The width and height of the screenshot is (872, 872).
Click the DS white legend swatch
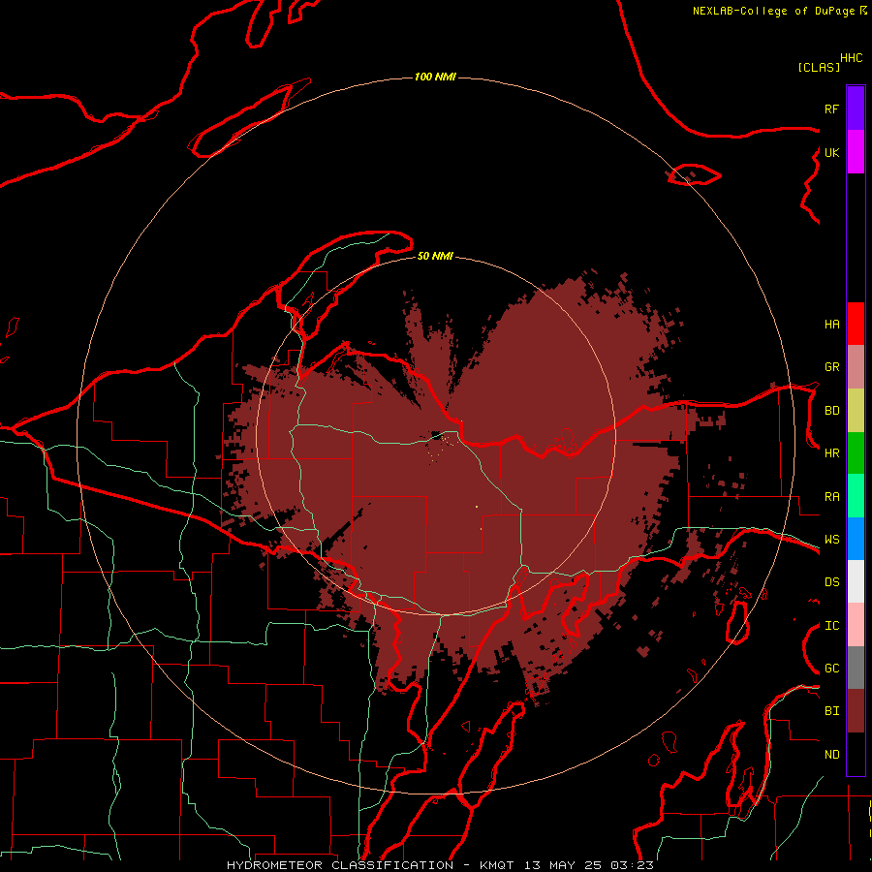(856, 581)
